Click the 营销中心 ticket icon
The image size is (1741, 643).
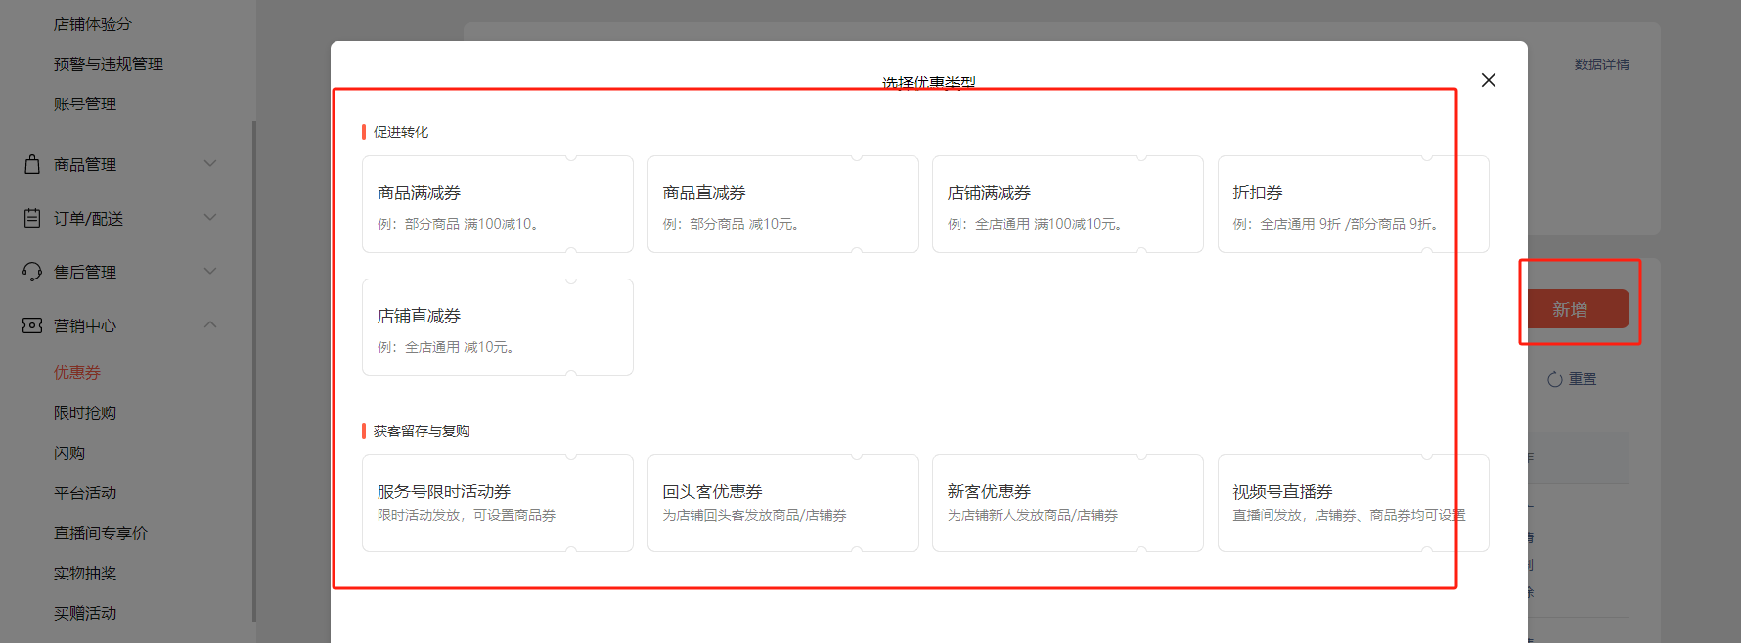pos(32,325)
